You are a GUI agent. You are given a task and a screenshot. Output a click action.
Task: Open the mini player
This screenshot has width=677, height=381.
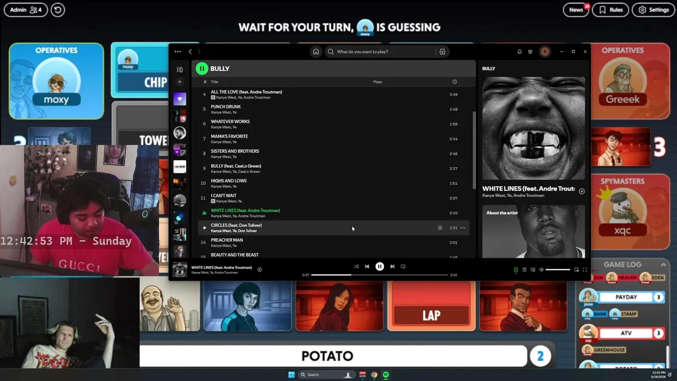pyautogui.click(x=577, y=270)
